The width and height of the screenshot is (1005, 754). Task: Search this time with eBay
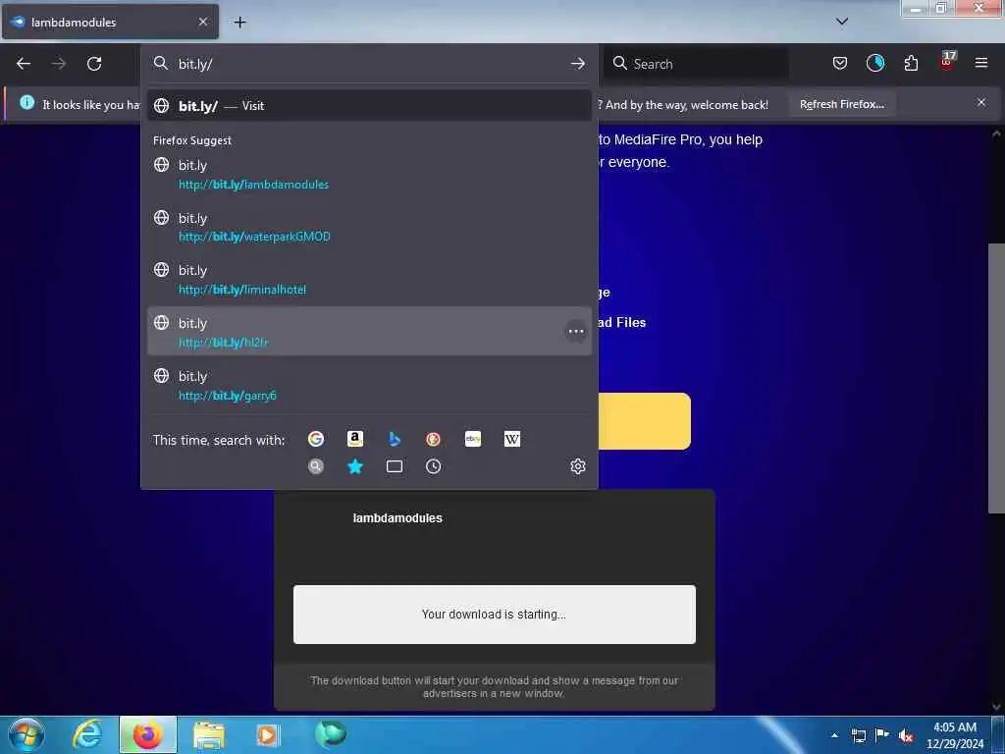473,439
